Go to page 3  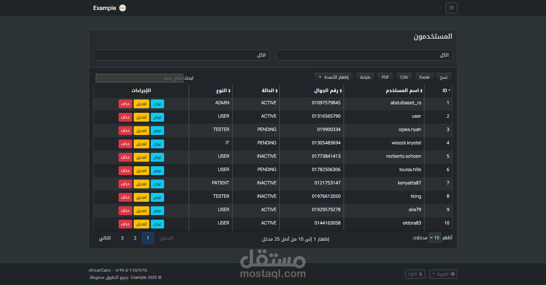pos(122,238)
